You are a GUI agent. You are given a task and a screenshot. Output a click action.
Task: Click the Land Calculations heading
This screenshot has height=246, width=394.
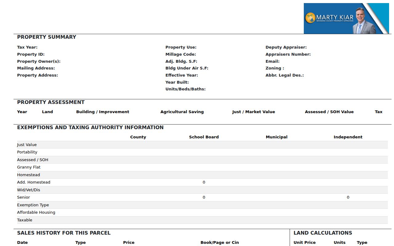tap(323, 233)
